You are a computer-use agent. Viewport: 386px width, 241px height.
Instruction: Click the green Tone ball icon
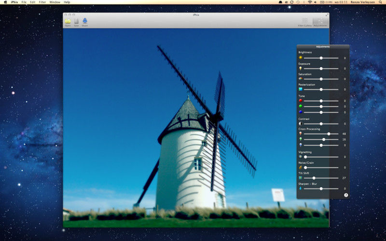(x=300, y=106)
